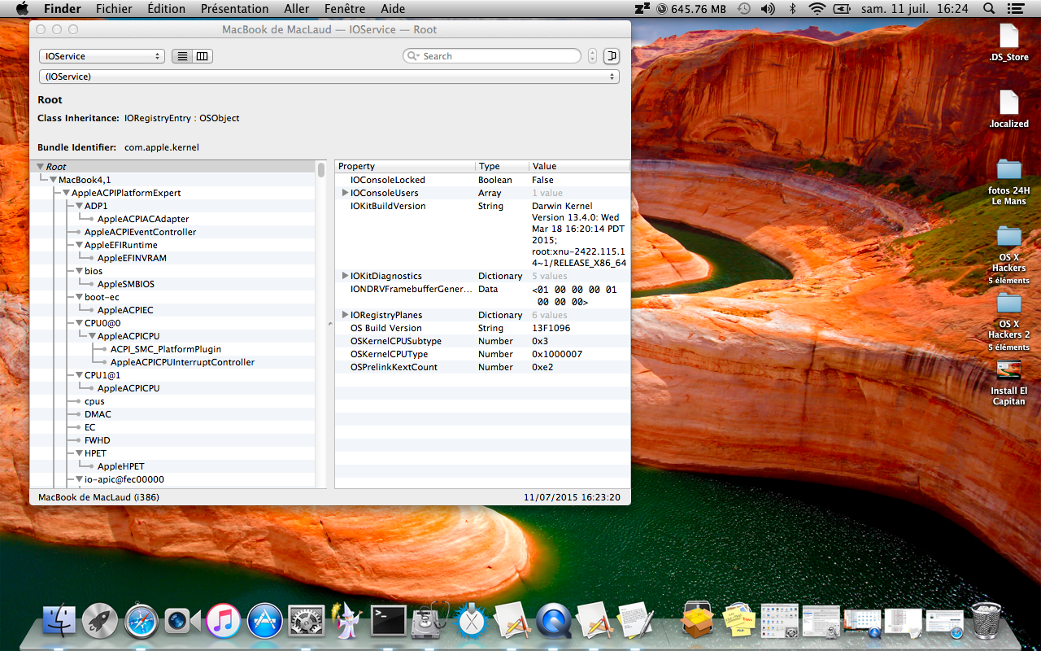The width and height of the screenshot is (1041, 651).
Task: Collapse the AppleEFIRuntime node
Action: click(80, 245)
